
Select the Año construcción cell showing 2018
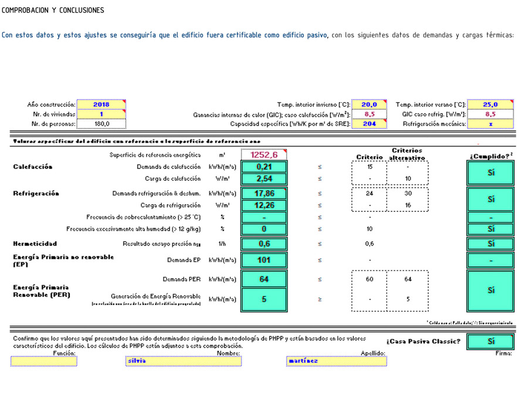[101, 104]
